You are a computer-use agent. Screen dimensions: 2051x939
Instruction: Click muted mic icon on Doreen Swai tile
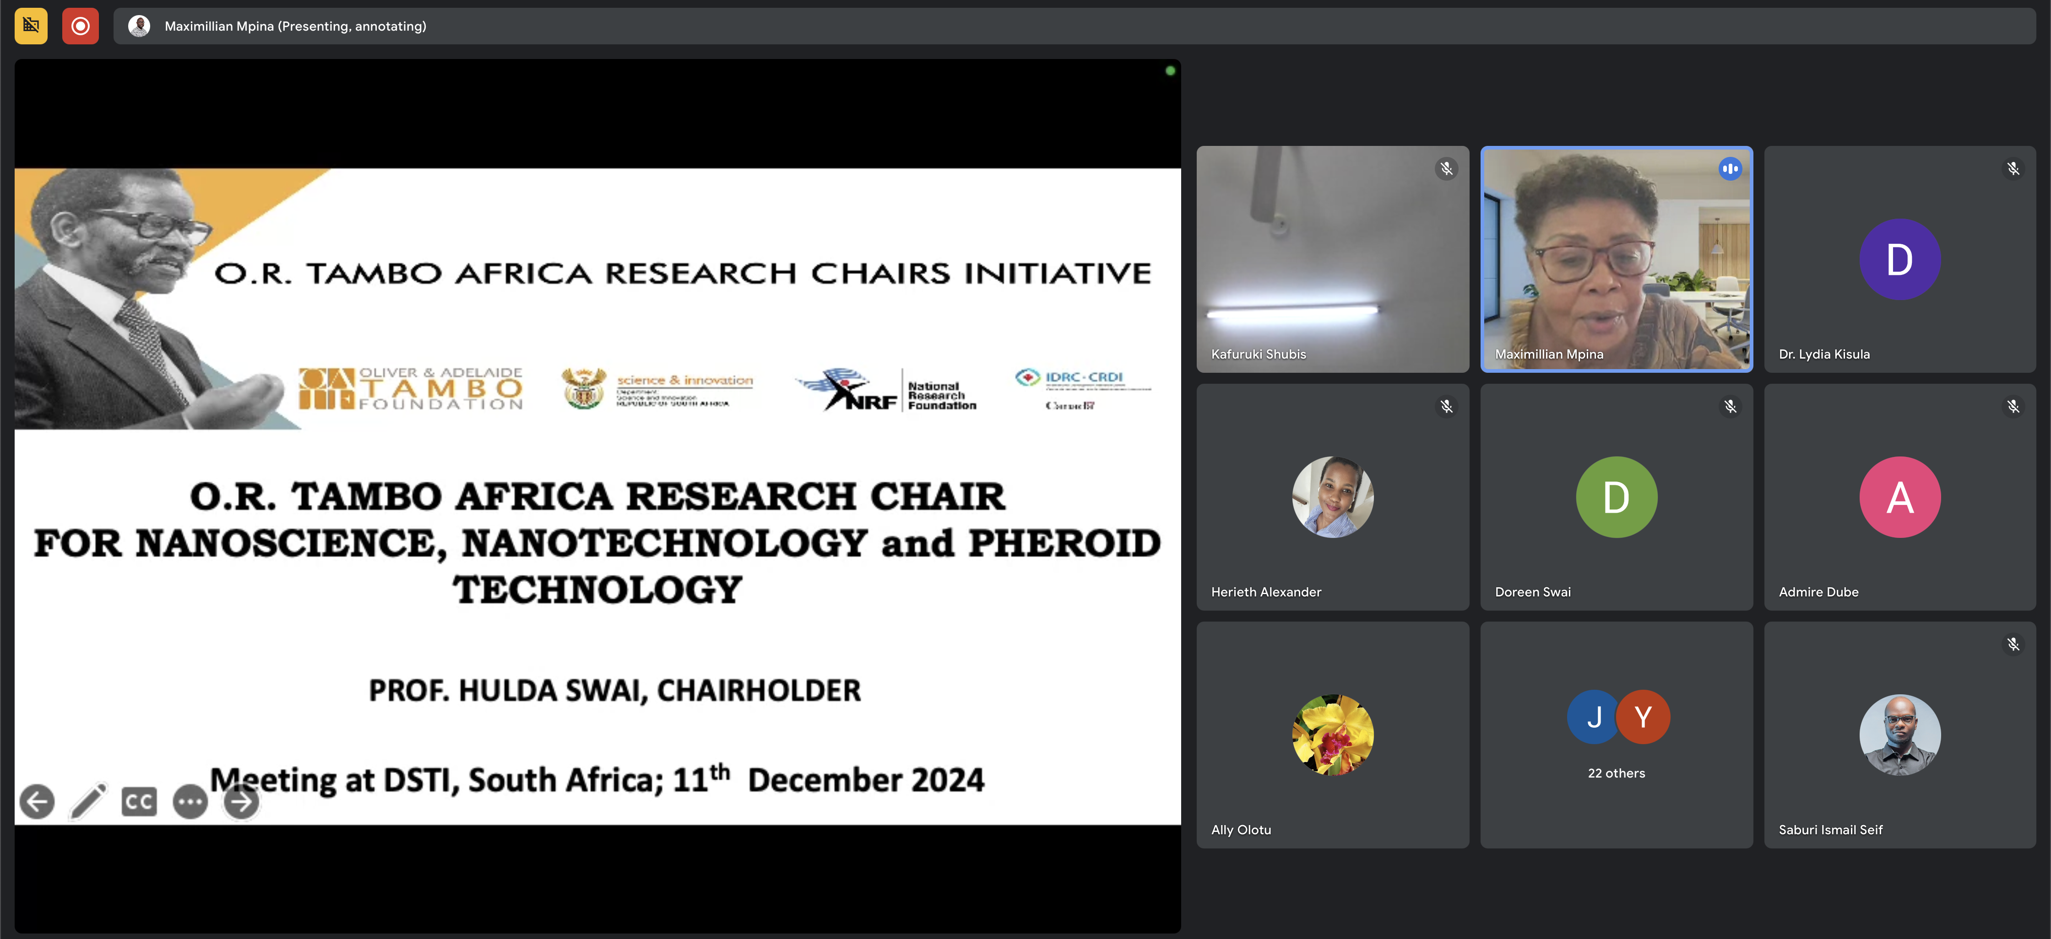pyautogui.click(x=1729, y=407)
